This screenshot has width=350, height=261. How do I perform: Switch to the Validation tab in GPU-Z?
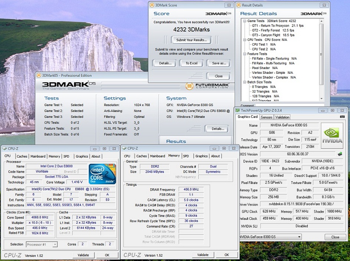pyautogui.click(x=283, y=117)
